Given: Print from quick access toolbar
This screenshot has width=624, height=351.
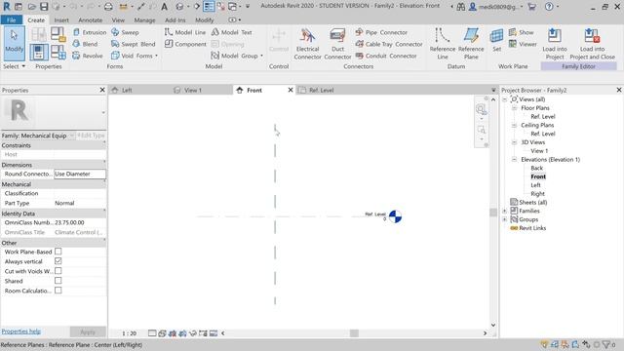Looking at the screenshot, I should [108, 7].
